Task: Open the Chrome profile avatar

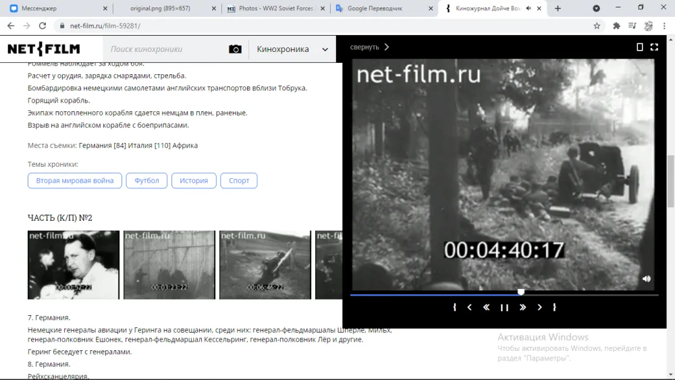Action: (648, 26)
